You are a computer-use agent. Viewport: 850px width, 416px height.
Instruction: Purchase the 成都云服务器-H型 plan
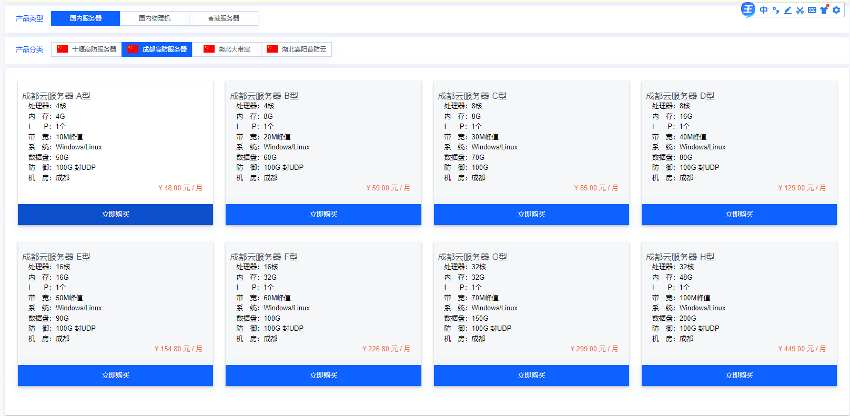pos(739,376)
